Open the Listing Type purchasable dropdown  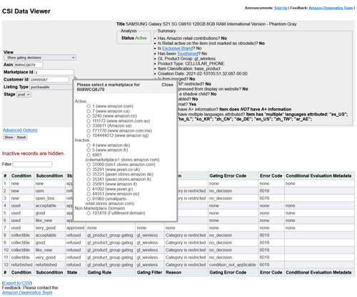tap(51, 87)
